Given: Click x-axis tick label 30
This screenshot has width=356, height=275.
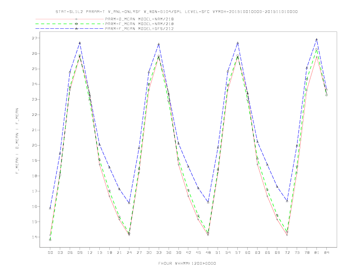Looking at the screenshot, I should pyautogui.click(x=149, y=253).
